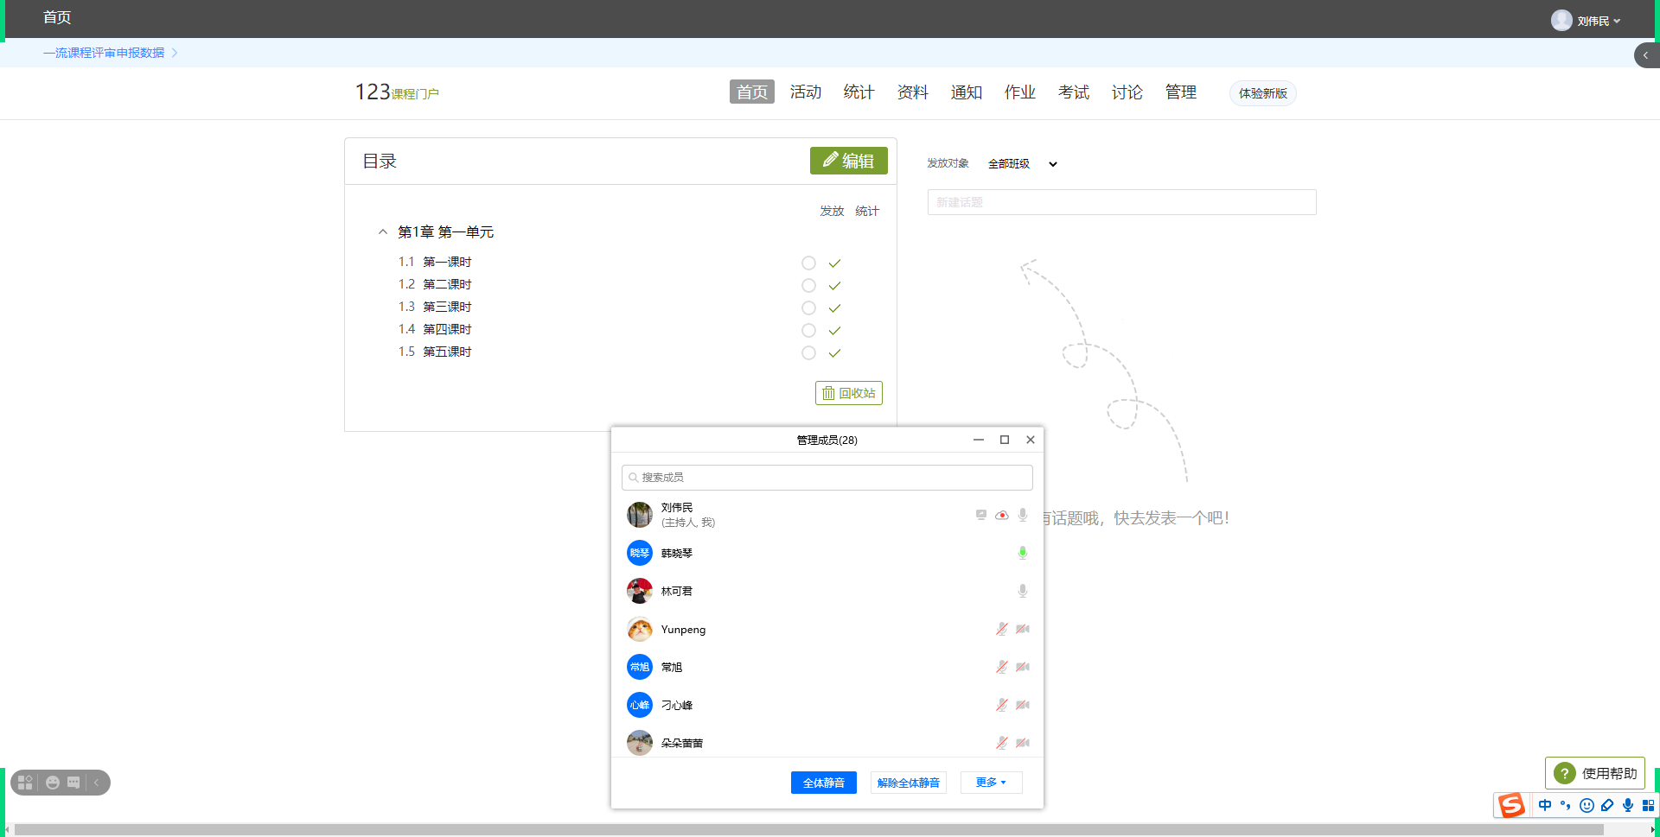Click the green 编辑 button

pyautogui.click(x=848, y=161)
